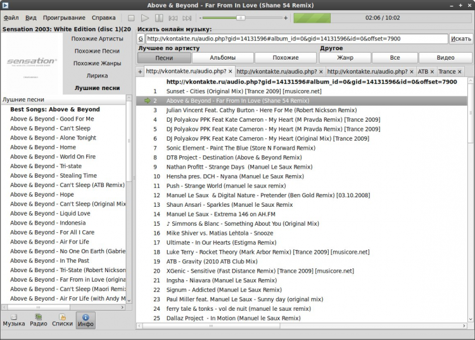Click the G search-engine button
This screenshot has width=475, height=340.
click(141, 39)
